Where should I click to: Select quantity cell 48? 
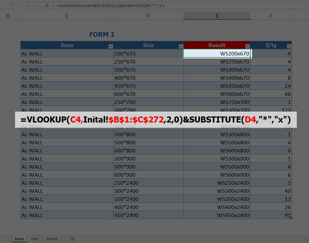click(x=271, y=94)
